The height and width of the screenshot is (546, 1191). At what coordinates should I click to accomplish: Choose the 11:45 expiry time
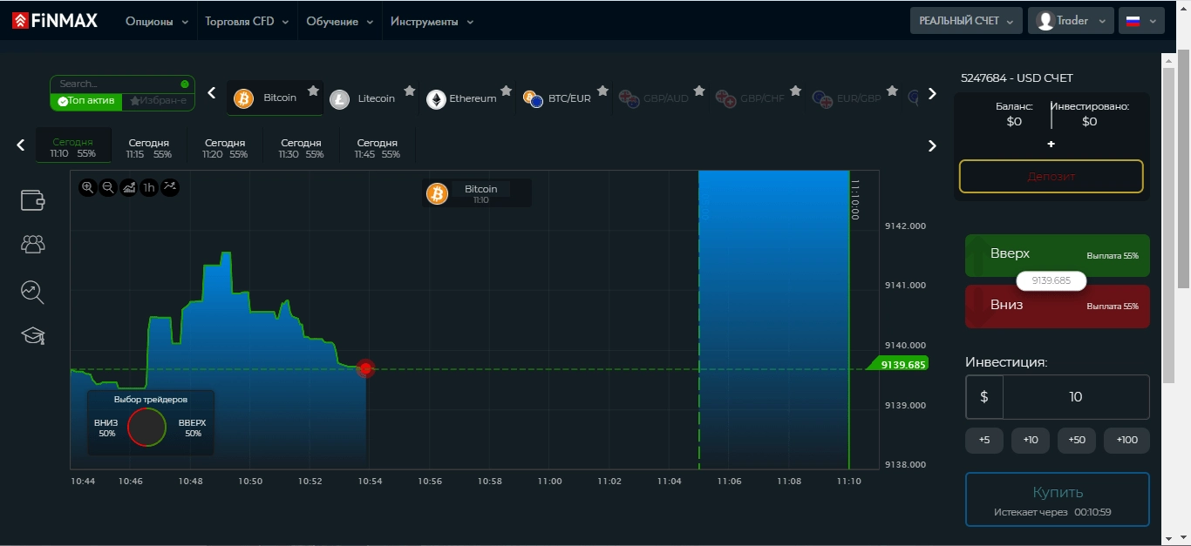pyautogui.click(x=377, y=148)
